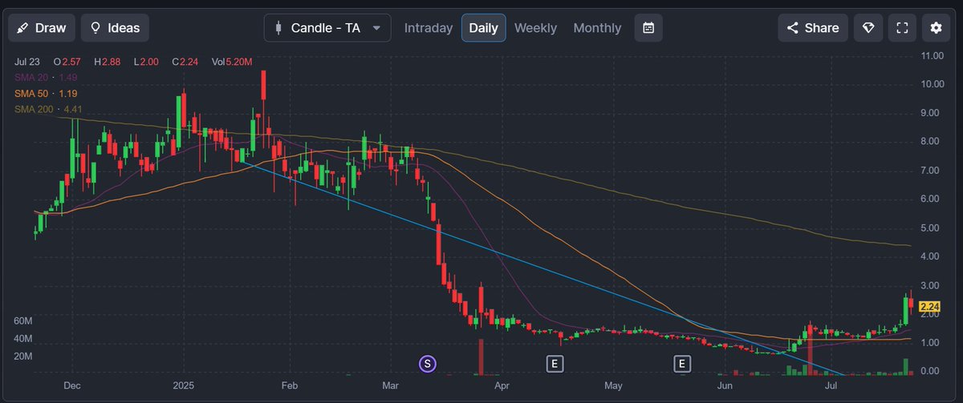Switch to the Intraday timeframe tab
The image size is (963, 403).
tap(429, 28)
